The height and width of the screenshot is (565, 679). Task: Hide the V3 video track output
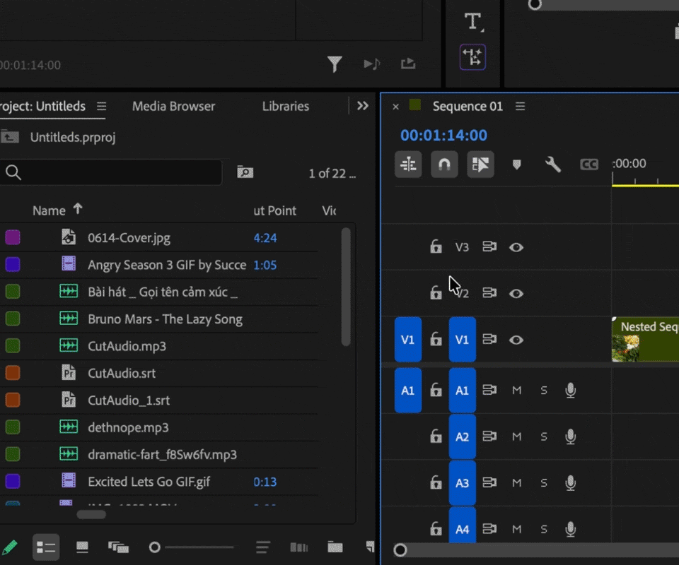(516, 247)
